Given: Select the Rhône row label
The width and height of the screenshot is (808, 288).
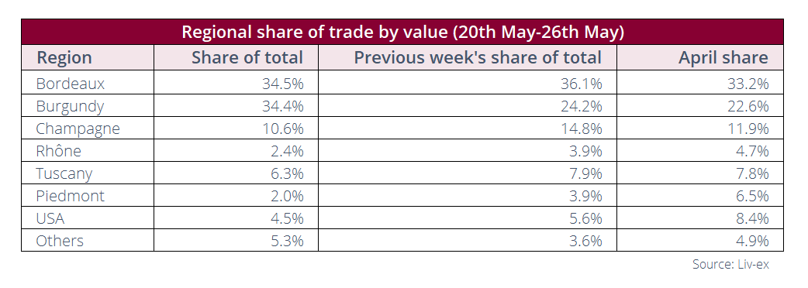Looking at the screenshot, I should [59, 151].
